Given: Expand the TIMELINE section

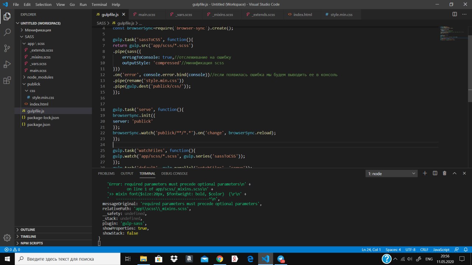Looking at the screenshot, I should 53,236.
